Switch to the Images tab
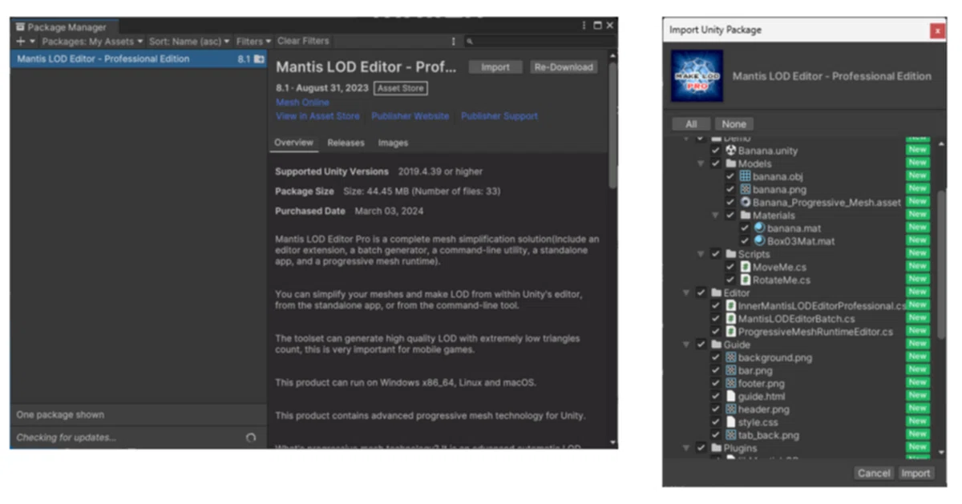Image resolution: width=962 pixels, height=504 pixels. coord(393,143)
